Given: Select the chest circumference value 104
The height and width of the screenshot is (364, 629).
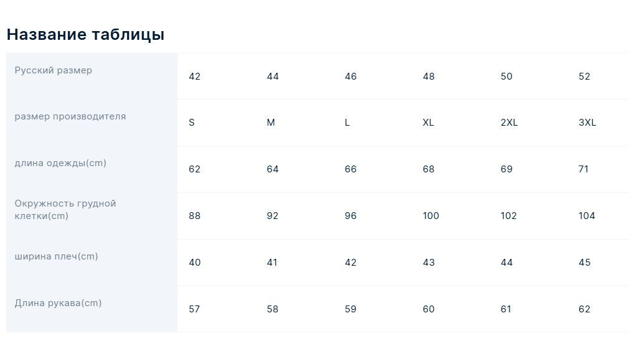Looking at the screenshot, I should coord(587,216).
